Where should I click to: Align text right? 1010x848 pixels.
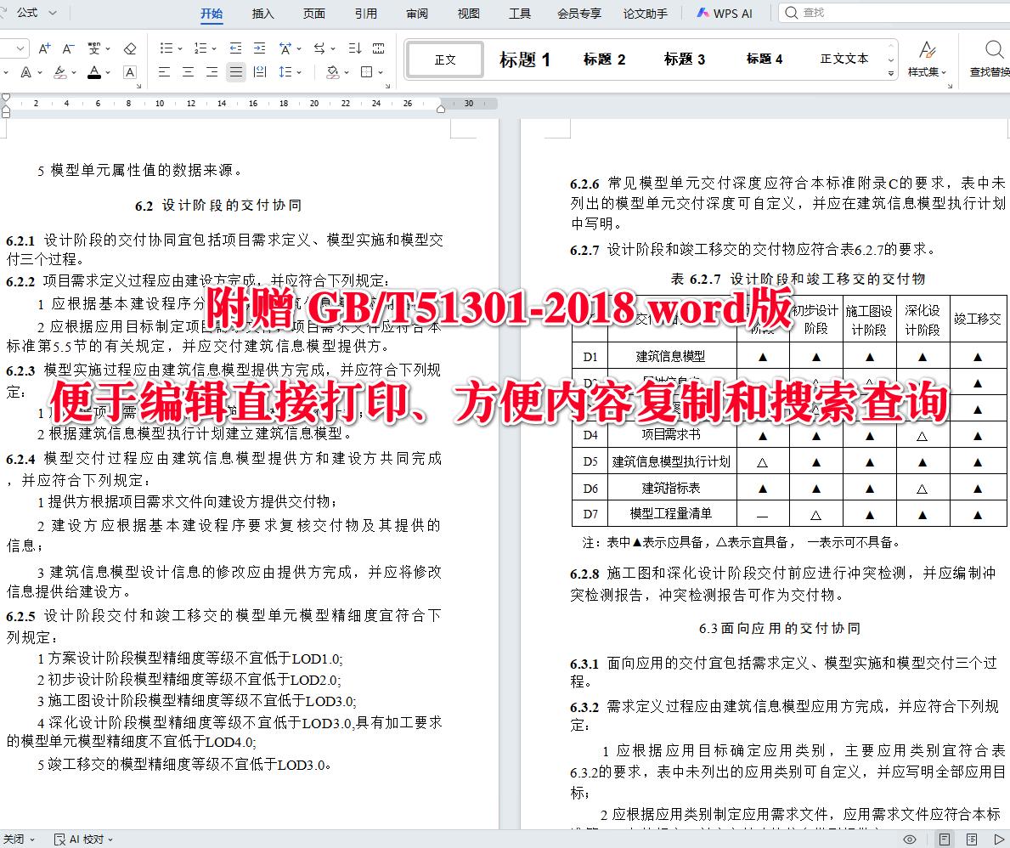pos(212,71)
